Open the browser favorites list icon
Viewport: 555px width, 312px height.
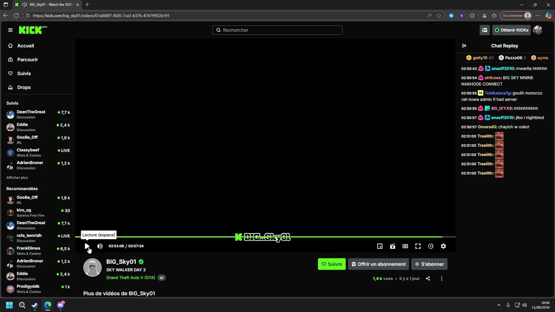pos(494,16)
